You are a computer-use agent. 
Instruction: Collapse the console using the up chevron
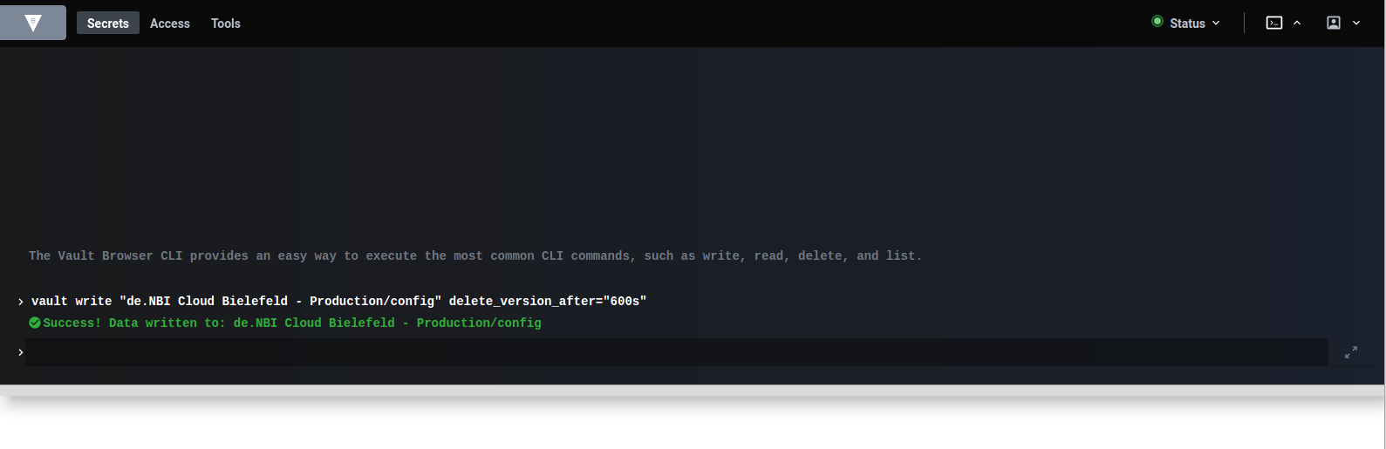[x=1297, y=23]
